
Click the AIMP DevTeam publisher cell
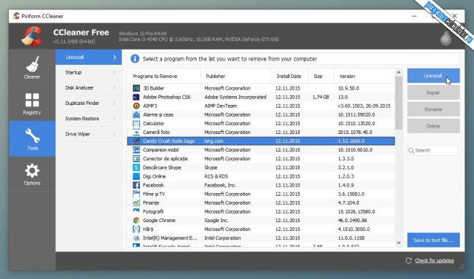(x=221, y=106)
